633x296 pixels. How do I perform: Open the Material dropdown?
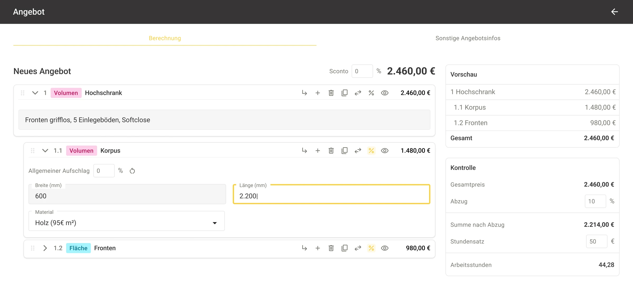[127, 221]
